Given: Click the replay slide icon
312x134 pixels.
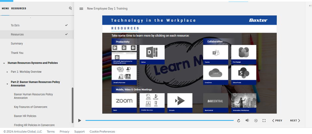Looking at the screenshot, I should click(239, 120).
